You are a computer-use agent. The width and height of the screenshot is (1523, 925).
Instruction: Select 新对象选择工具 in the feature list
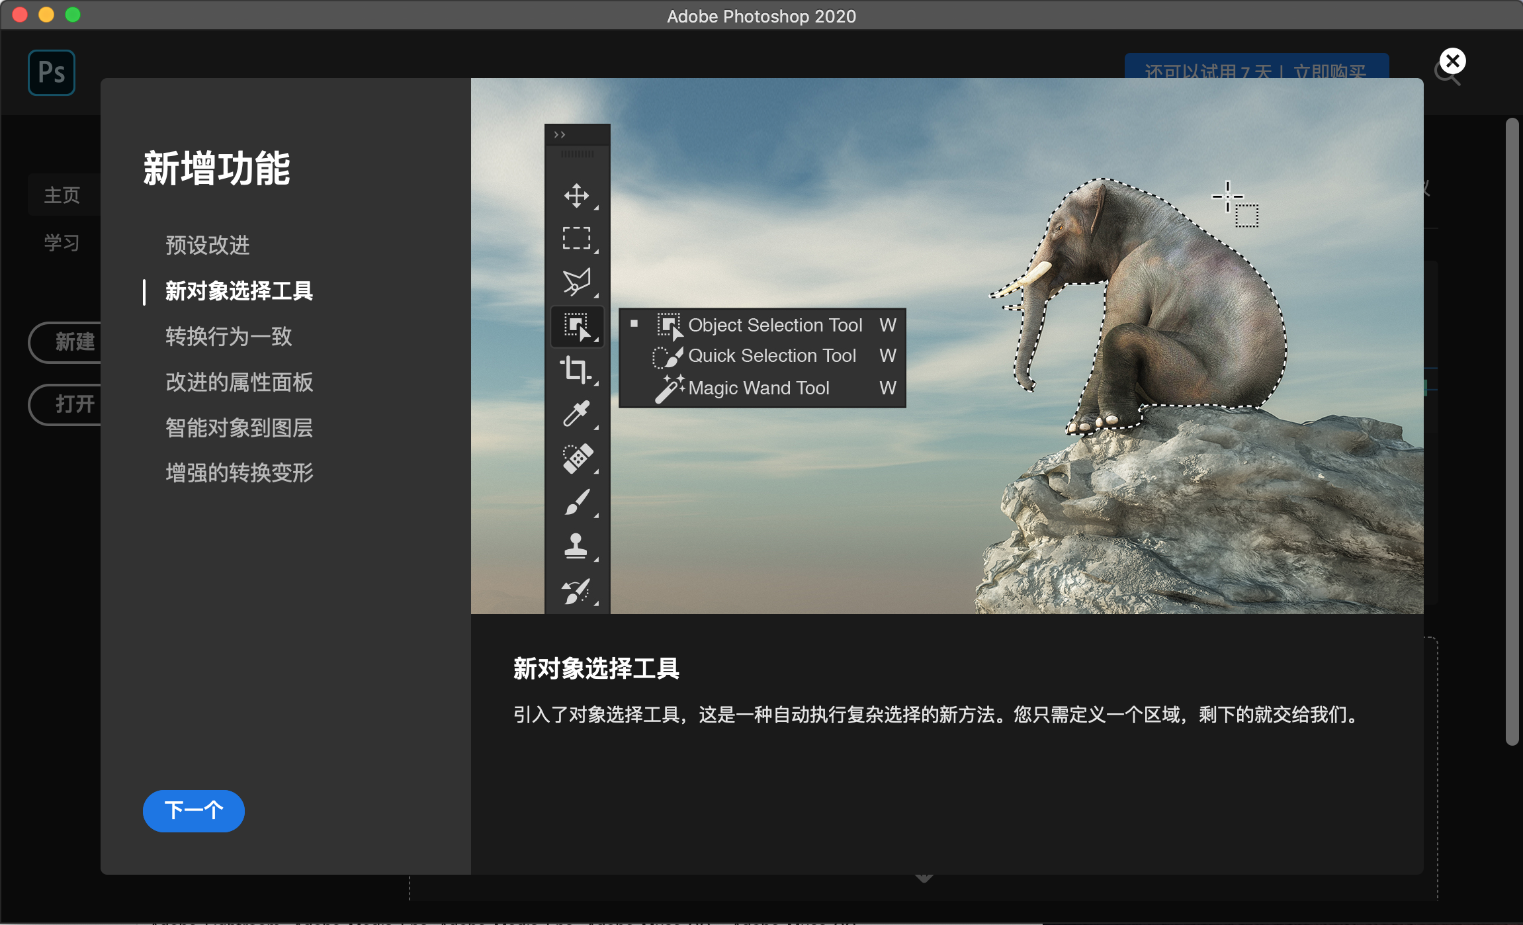pos(239,291)
